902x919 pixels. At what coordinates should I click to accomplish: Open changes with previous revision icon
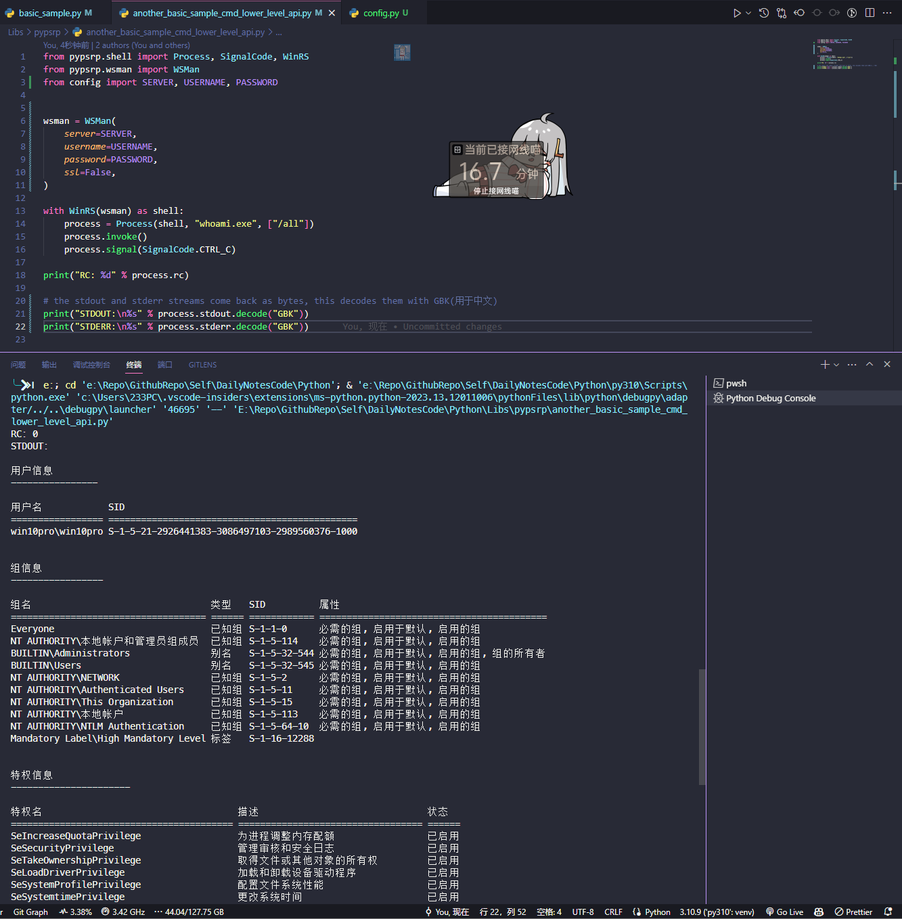pyautogui.click(x=799, y=13)
